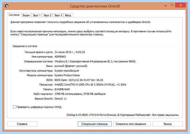
Task: Open the Звук 3 tab
Action: [x=58, y=15]
